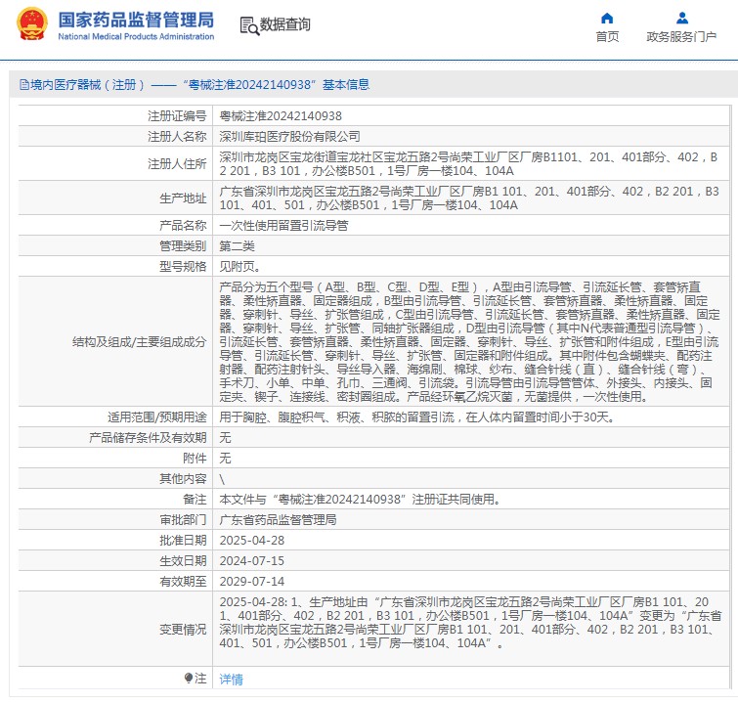Open 政务服务门户 text link
738x702 pixels.
pyautogui.click(x=681, y=37)
